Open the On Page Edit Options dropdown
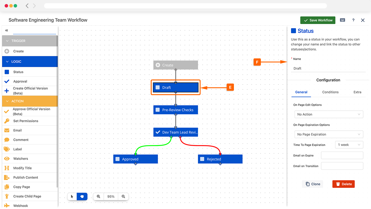Screen dimensions: 371x209 coord(328,114)
